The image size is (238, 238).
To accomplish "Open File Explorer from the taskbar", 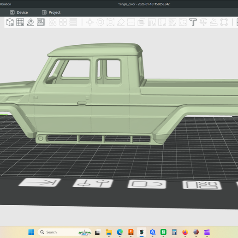I will point(109,232).
